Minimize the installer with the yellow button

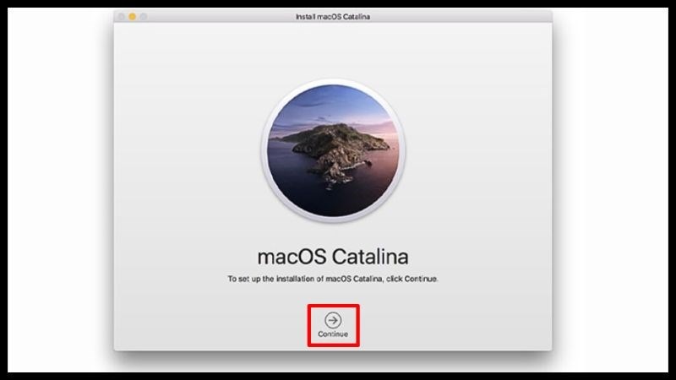click(x=133, y=16)
